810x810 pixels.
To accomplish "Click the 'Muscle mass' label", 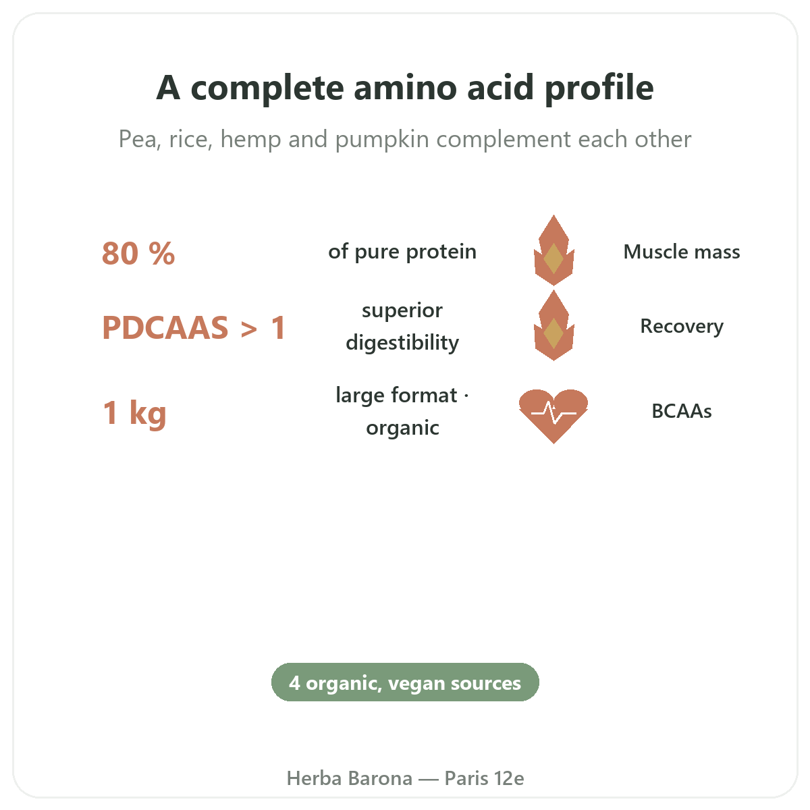I will tap(682, 252).
